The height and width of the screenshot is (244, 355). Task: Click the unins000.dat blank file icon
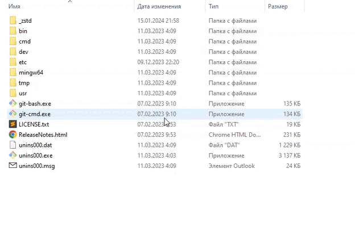coord(13,145)
